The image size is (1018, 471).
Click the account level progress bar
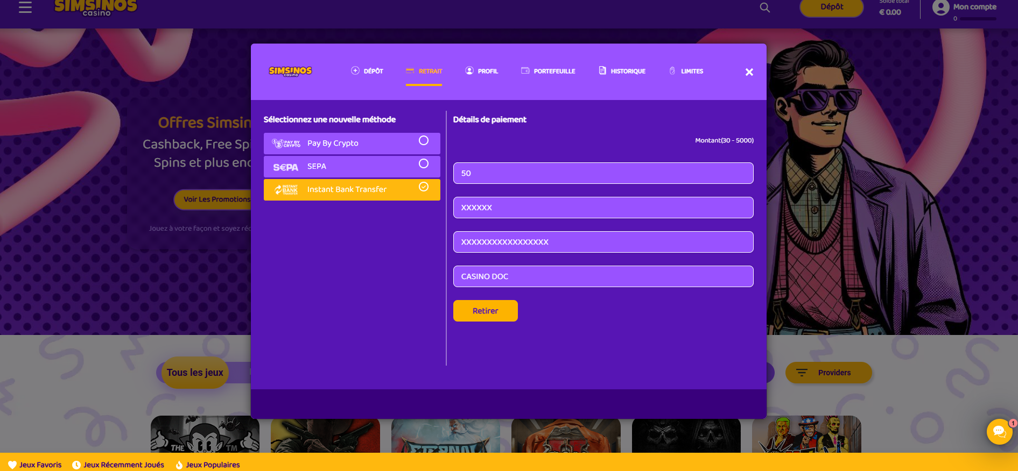click(x=978, y=19)
